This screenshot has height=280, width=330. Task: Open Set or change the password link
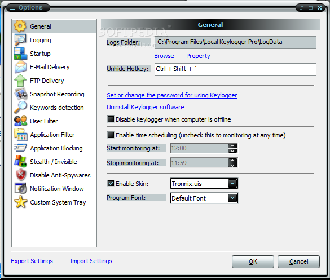pos(172,95)
